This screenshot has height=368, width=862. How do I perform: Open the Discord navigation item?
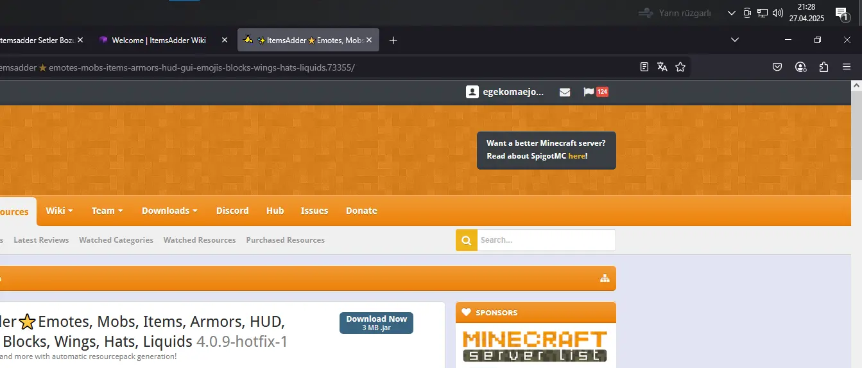click(x=232, y=211)
